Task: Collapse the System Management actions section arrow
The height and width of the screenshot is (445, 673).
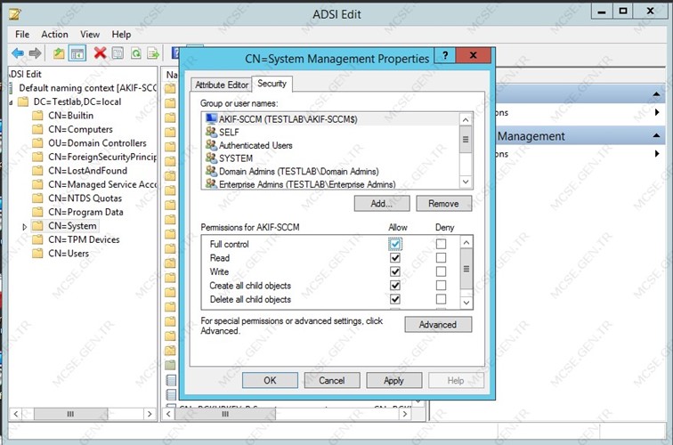Action: pos(656,135)
